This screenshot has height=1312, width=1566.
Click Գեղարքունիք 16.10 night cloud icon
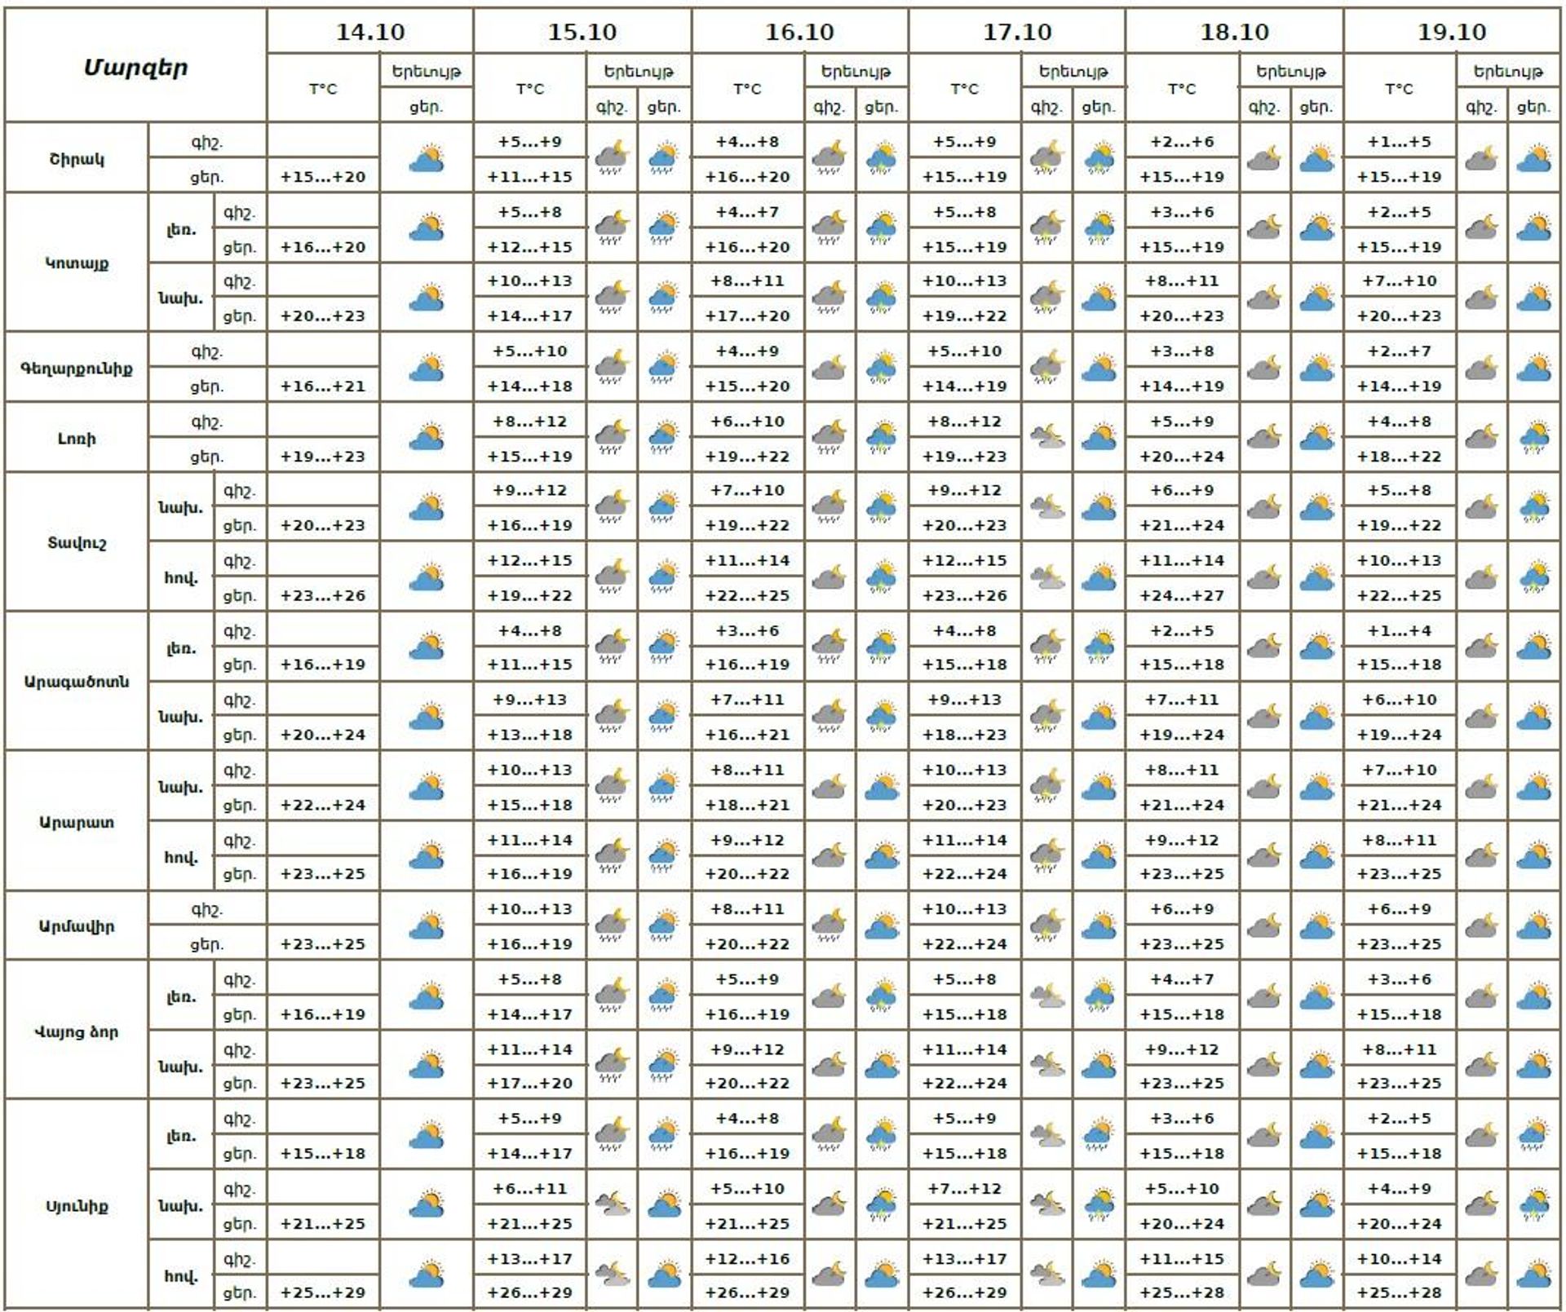click(829, 368)
